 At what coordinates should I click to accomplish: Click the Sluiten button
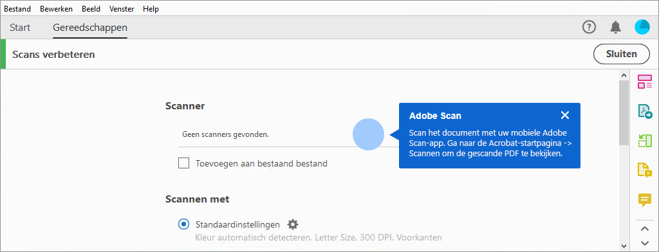point(622,54)
